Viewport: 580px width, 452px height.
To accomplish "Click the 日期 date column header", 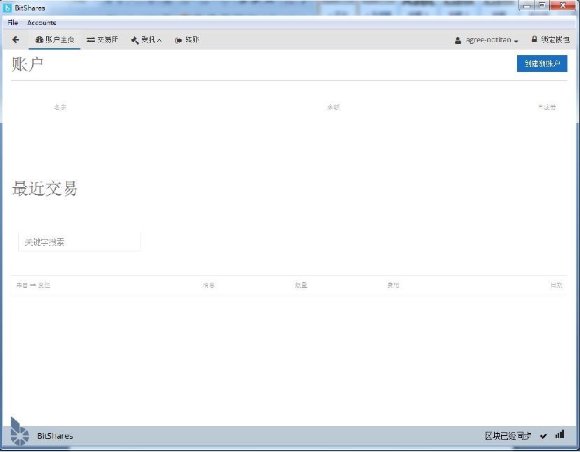I will [x=556, y=285].
